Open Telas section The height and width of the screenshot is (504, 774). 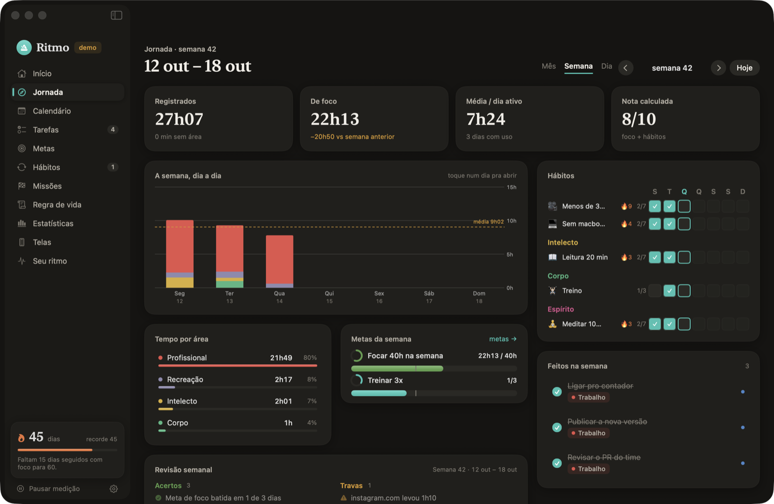click(x=68, y=242)
